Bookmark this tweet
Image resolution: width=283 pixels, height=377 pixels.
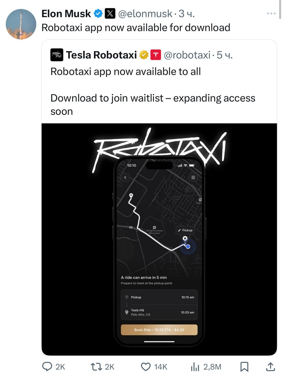click(244, 367)
